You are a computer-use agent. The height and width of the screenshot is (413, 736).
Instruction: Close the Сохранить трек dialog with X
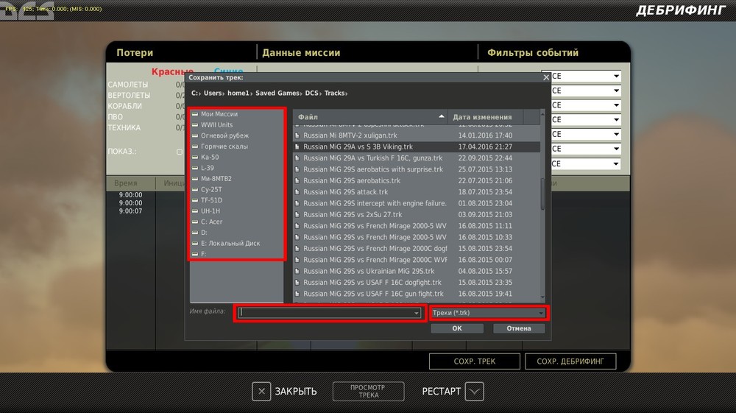[546, 77]
